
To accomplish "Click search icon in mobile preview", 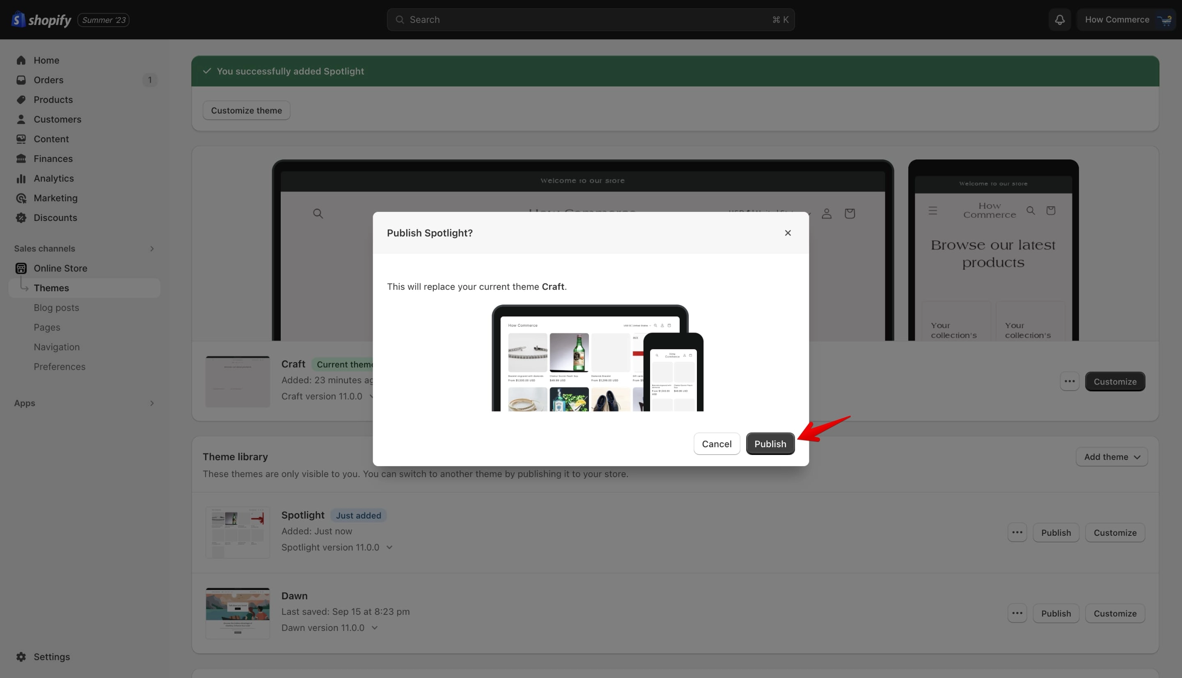I will point(1031,210).
